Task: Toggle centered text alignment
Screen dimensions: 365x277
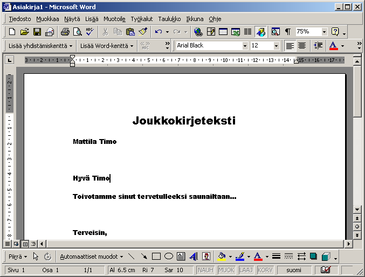Action: (x=302, y=46)
